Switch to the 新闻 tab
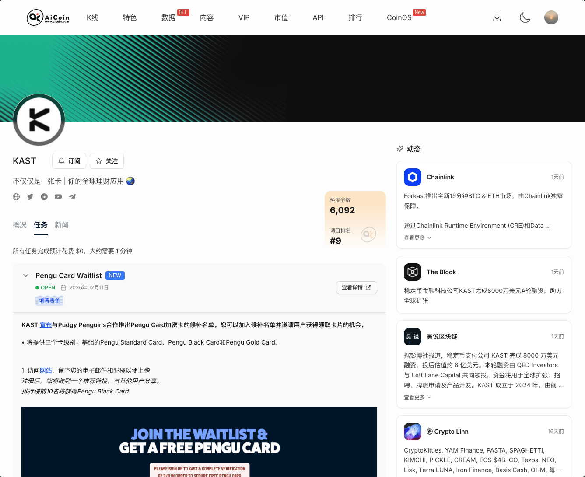The height and width of the screenshot is (477, 585). [x=62, y=225]
